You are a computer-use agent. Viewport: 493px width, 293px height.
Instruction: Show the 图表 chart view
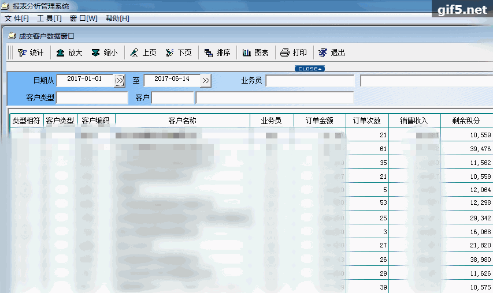pyautogui.click(x=255, y=52)
